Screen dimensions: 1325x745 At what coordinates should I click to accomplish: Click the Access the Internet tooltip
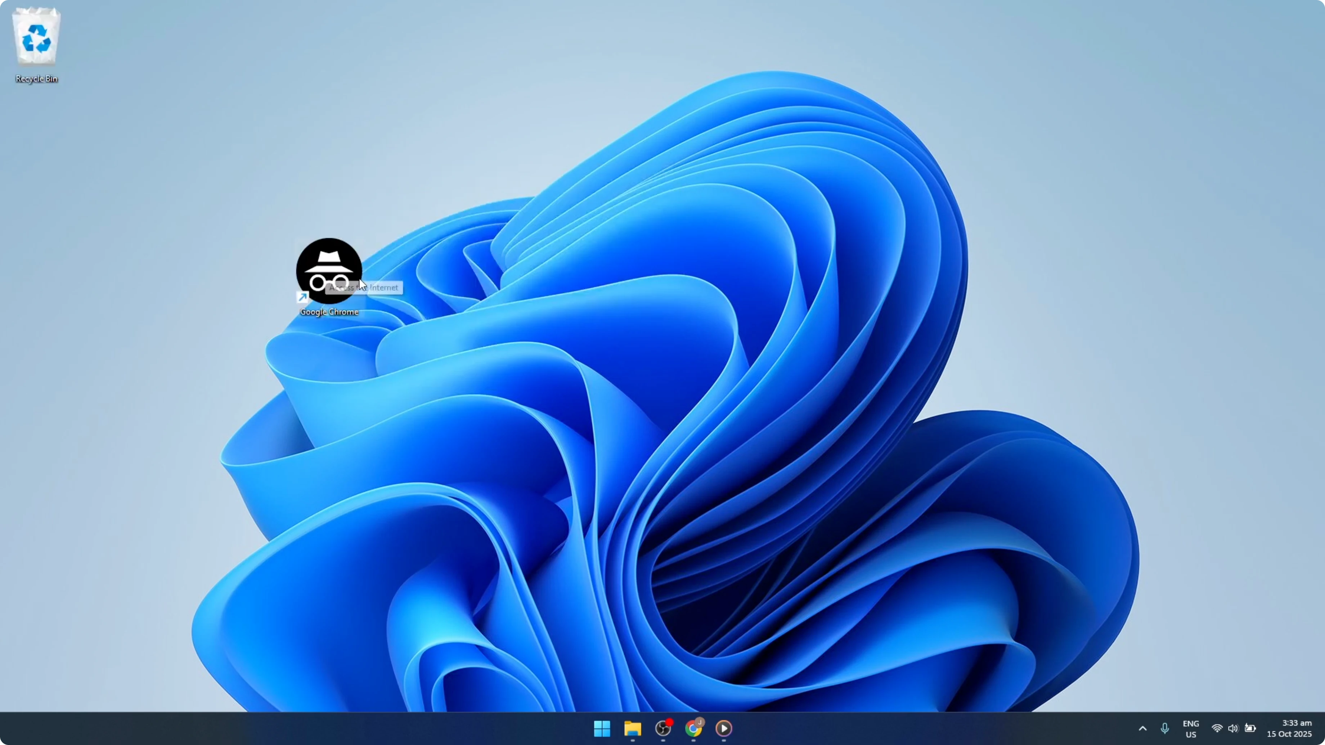click(366, 288)
